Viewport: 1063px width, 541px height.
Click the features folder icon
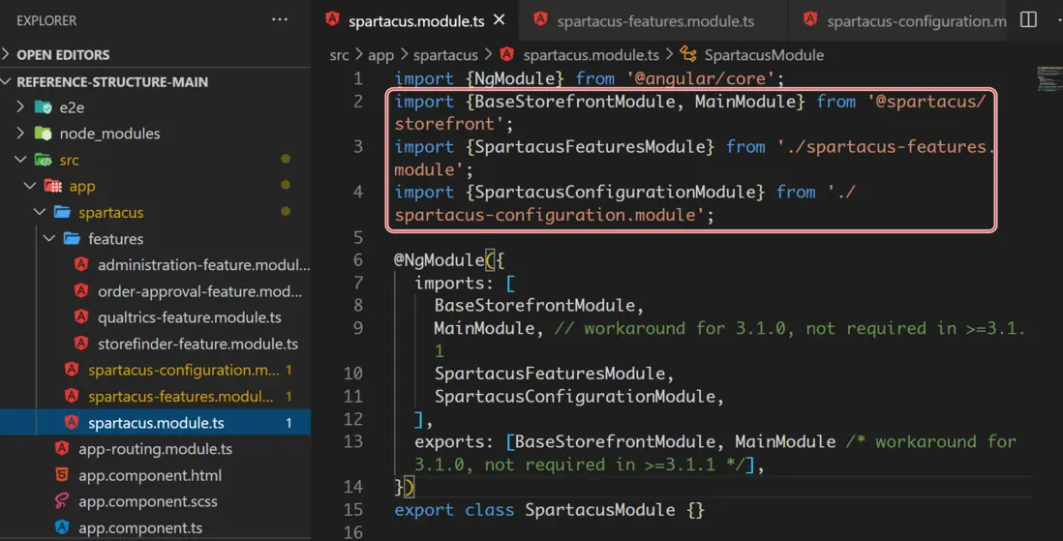72,239
